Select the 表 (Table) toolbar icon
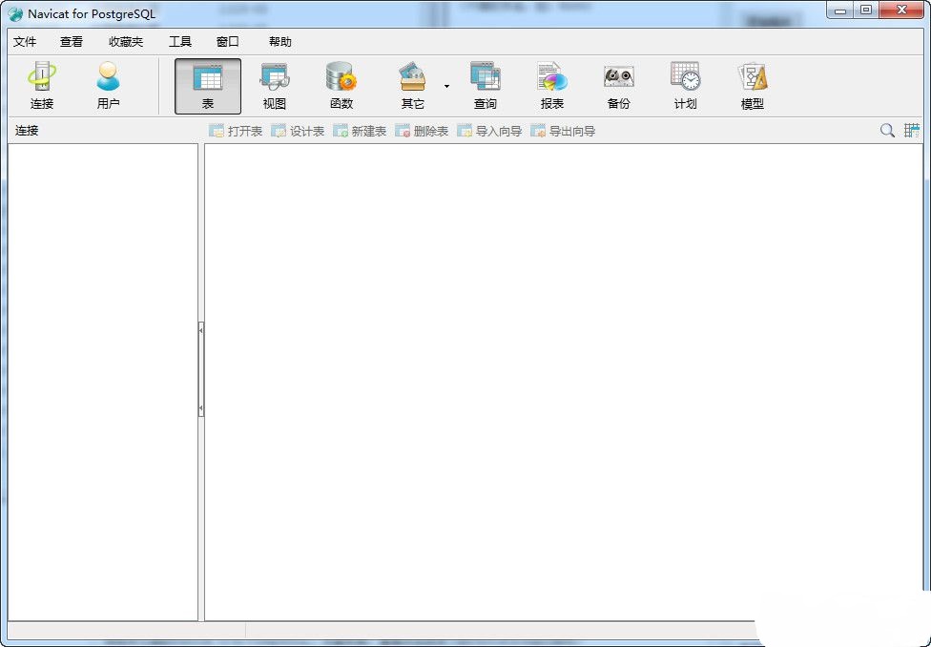This screenshot has width=931, height=647. pyautogui.click(x=208, y=86)
